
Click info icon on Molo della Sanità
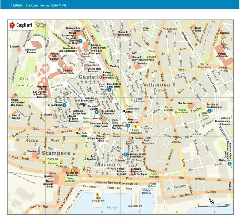(97, 195)
